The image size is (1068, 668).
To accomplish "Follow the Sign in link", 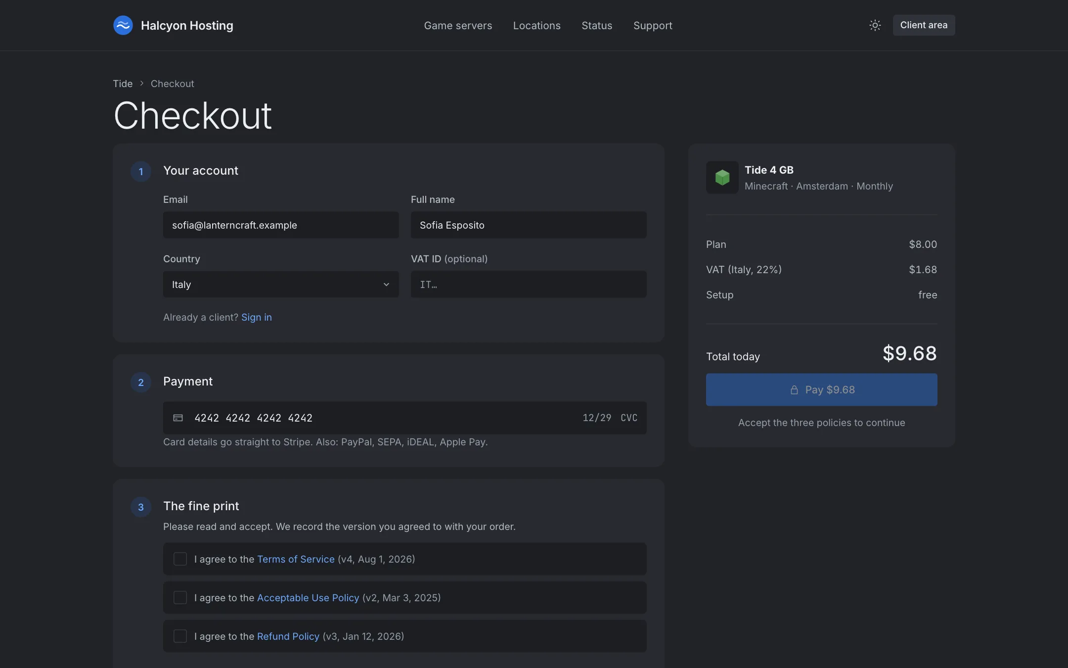I will (257, 317).
